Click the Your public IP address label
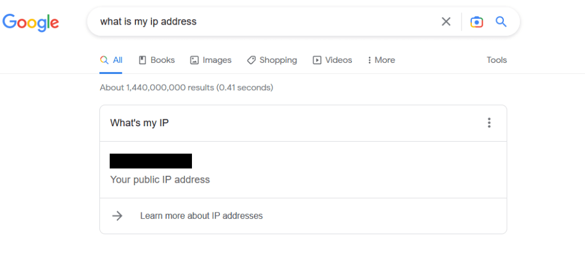585x253 pixels. pyautogui.click(x=160, y=180)
